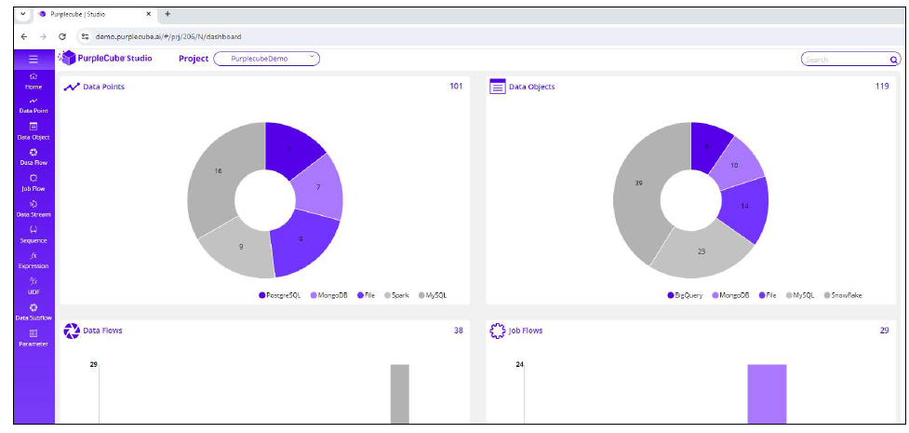Click the 23 slice in Data Objects donut
Image resolution: width=909 pixels, height=433 pixels.
click(x=702, y=252)
